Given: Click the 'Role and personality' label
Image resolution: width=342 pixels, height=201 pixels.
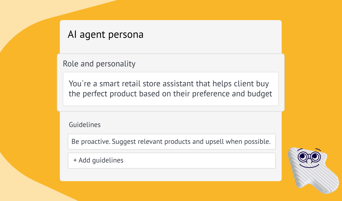Looking at the screenshot, I should (x=99, y=64).
